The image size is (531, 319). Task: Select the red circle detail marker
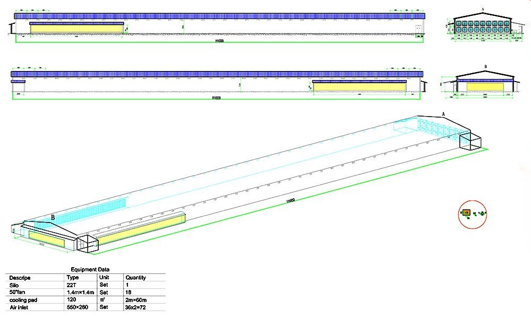coord(473,214)
